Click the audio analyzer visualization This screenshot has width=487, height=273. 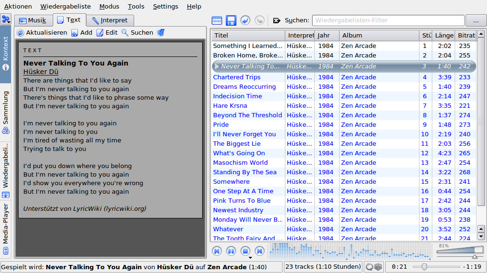point(350,251)
